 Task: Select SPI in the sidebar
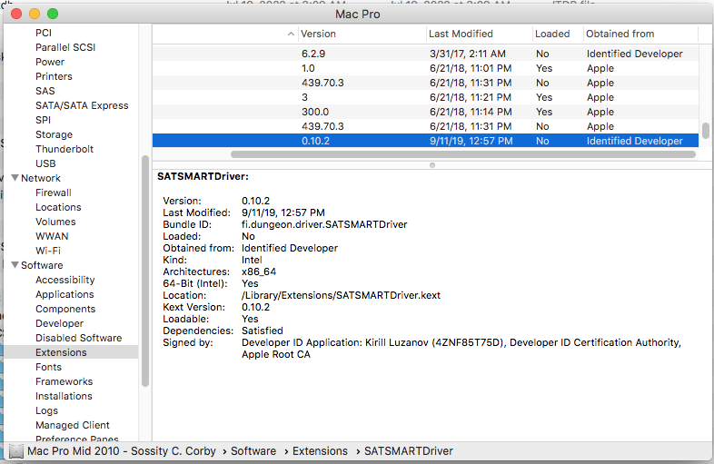(x=44, y=120)
